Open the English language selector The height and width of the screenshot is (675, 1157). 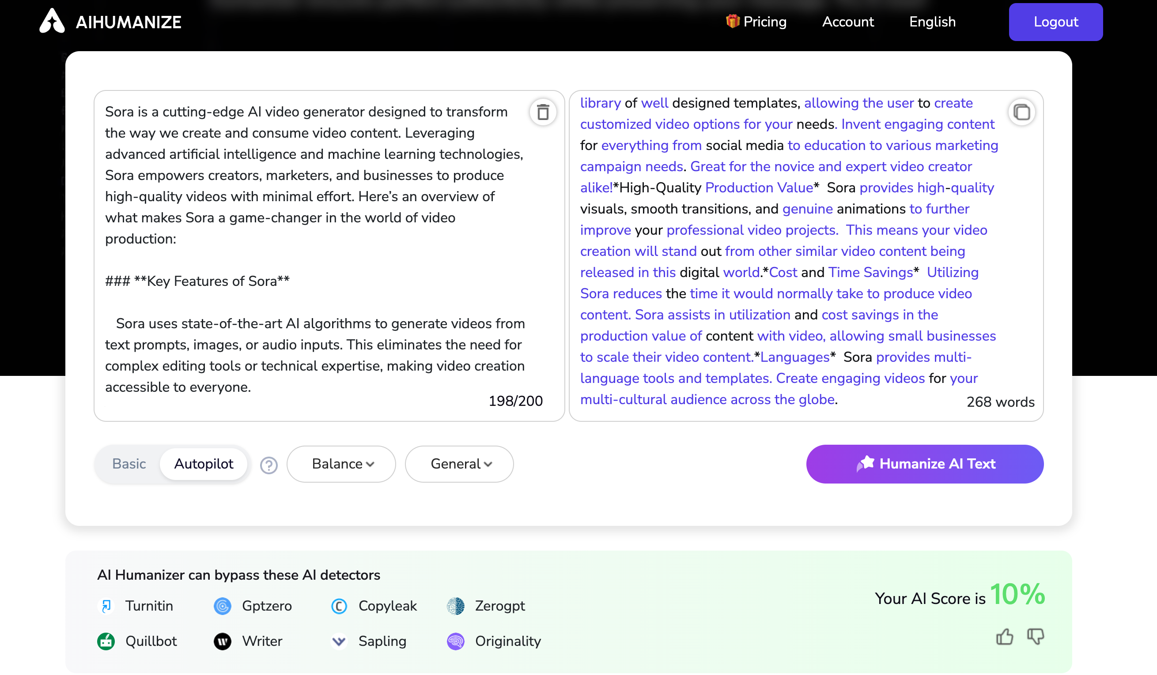coord(932,22)
